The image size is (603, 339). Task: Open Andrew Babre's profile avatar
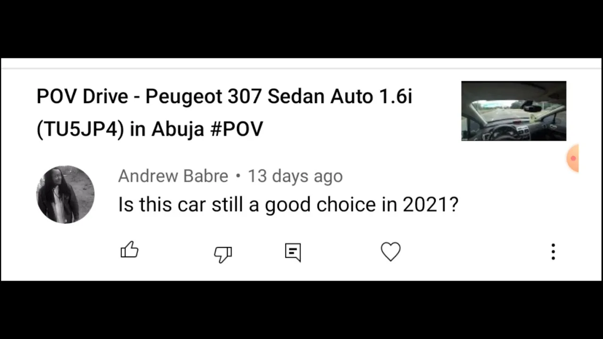(x=65, y=194)
